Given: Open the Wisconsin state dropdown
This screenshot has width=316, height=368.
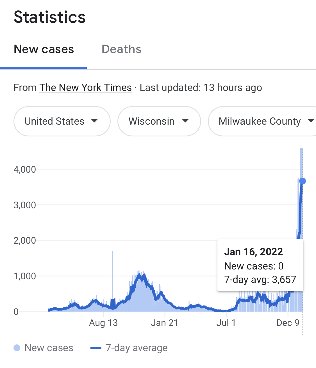Looking at the screenshot, I should point(159,121).
